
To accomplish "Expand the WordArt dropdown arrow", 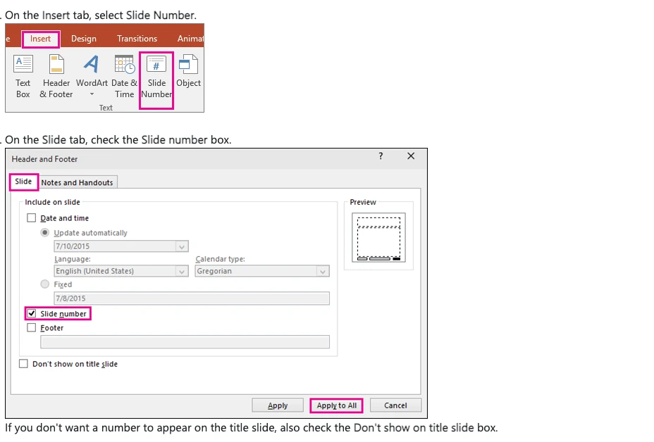I will tap(92, 94).
